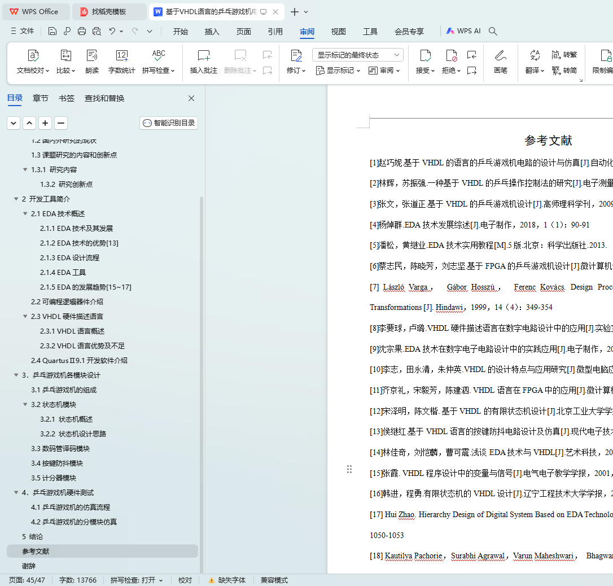Switch to the 引用 ribbon tab
The width and height of the screenshot is (613, 586).
coord(275,32)
